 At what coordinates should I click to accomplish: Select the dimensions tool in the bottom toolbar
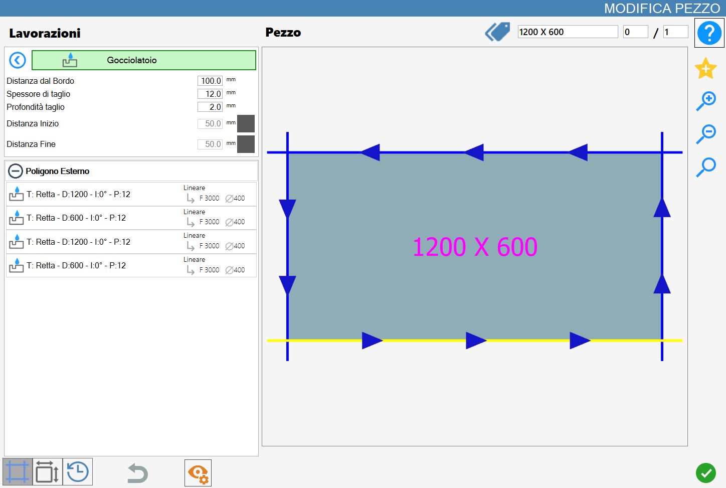pos(48,472)
